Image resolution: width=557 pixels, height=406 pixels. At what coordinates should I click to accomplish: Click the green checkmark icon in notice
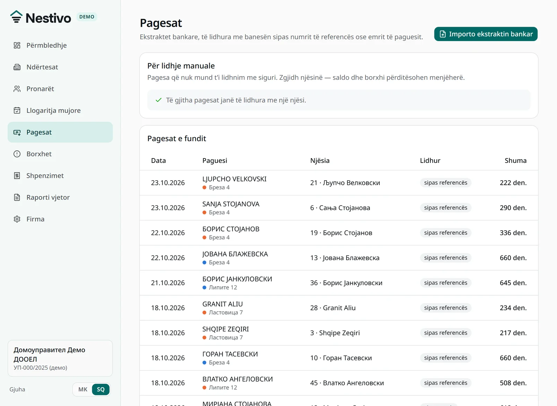pyautogui.click(x=159, y=100)
